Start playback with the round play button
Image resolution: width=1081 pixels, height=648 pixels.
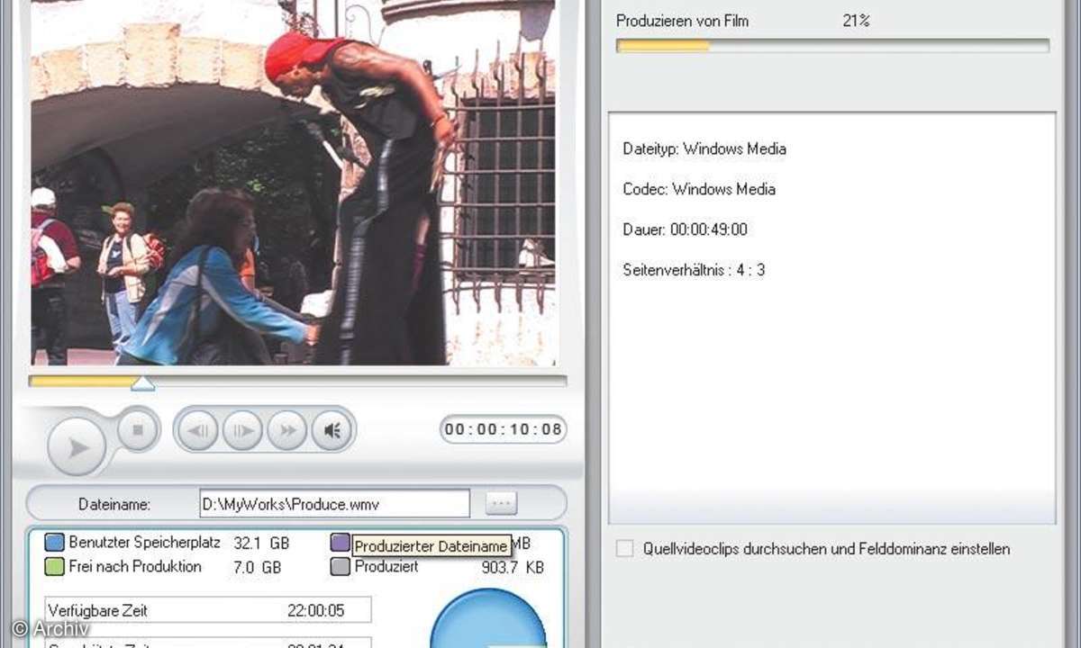(x=77, y=446)
